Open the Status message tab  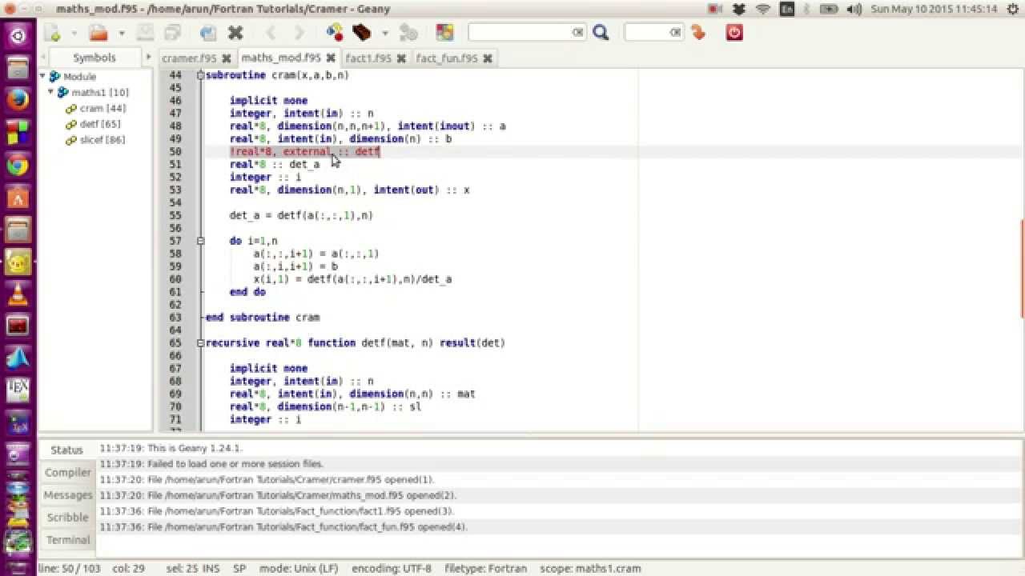[67, 450]
